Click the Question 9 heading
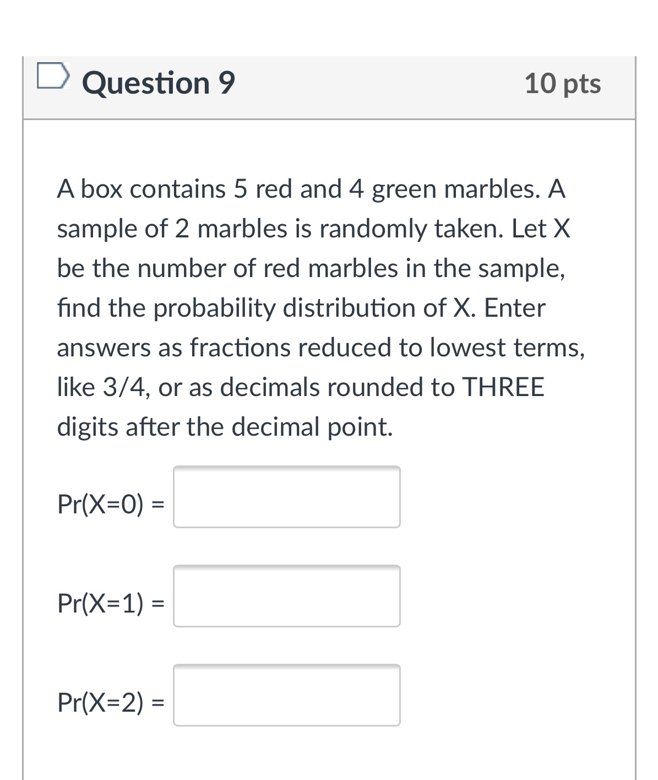The image size is (658, 780). [159, 83]
